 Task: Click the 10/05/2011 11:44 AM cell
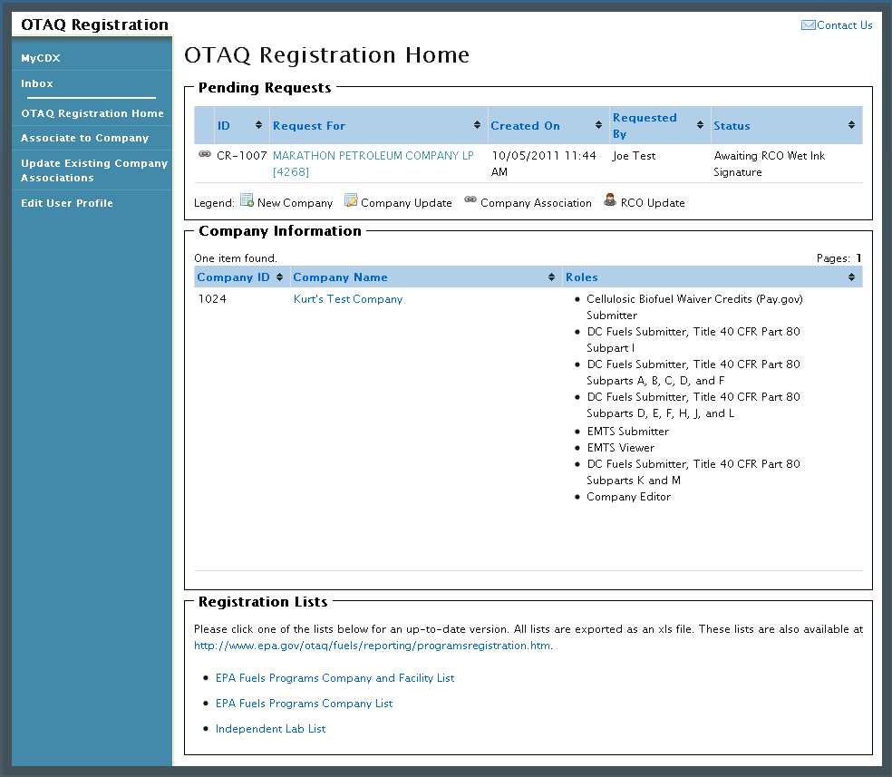pyautogui.click(x=544, y=164)
